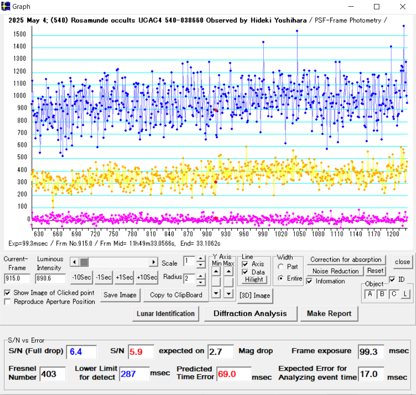The width and height of the screenshot is (416, 395).
Task: Select the Part width radio button
Action: click(x=280, y=267)
